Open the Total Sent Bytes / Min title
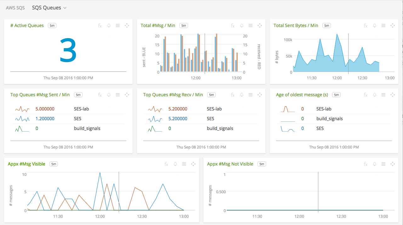The height and width of the screenshot is (225, 403). [296, 25]
